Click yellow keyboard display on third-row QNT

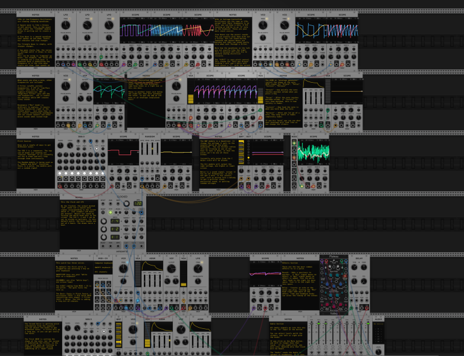coord(241,152)
